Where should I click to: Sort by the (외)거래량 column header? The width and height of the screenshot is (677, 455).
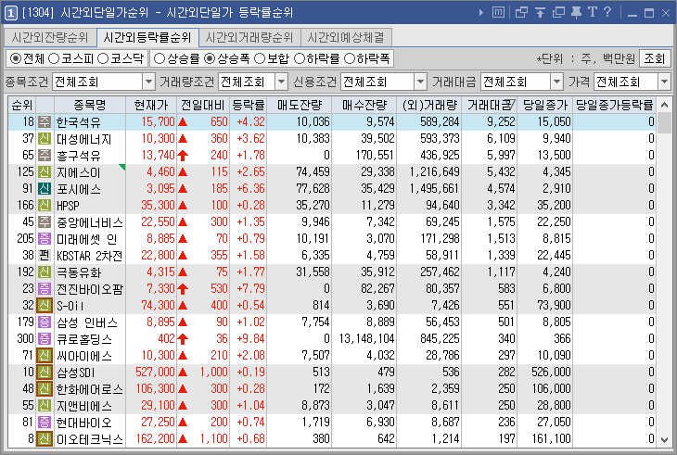(428, 106)
